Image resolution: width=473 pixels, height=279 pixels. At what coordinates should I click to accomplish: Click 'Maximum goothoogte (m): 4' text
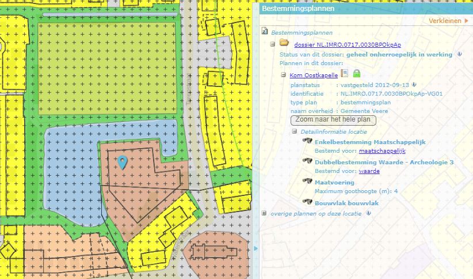tap(356, 191)
